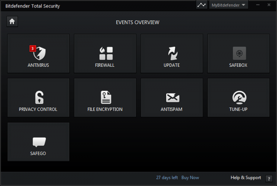
Task: Expand the MyBitdefender dropdown
Action: 229,5
